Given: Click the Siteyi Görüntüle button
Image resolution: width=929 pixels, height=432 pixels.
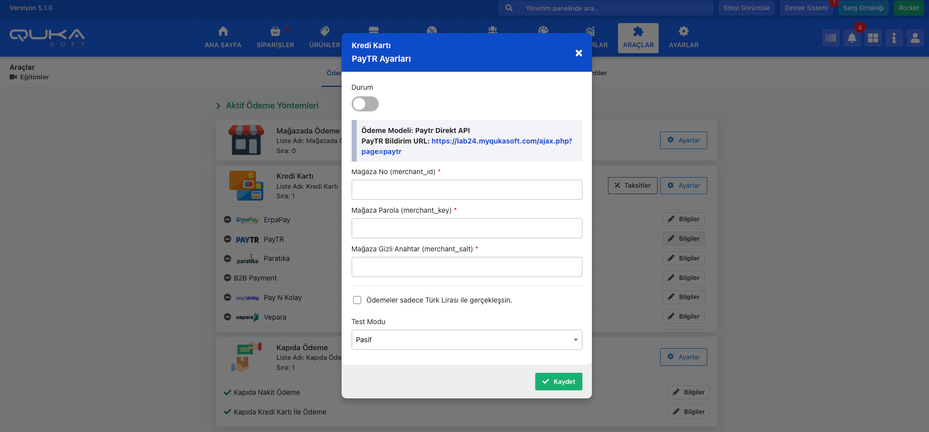Looking at the screenshot, I should coord(746,8).
